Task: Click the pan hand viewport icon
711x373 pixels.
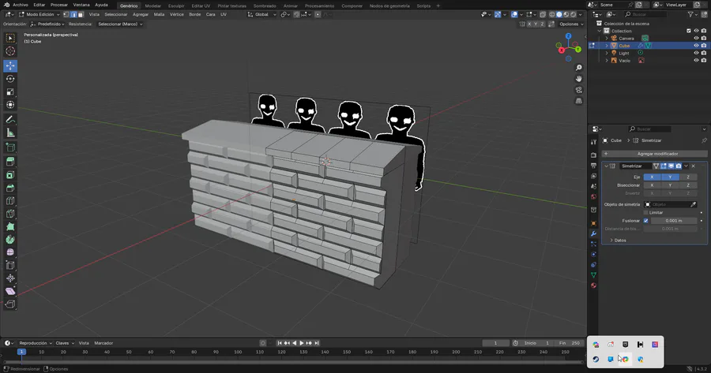Action: (578, 79)
